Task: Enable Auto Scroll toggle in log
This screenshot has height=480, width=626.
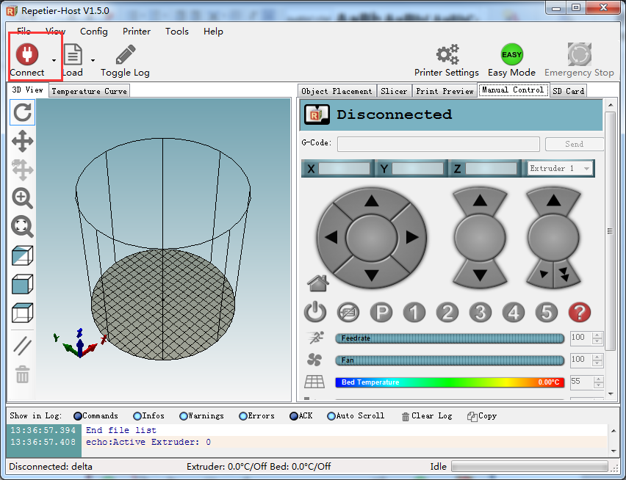Action: [x=356, y=416]
